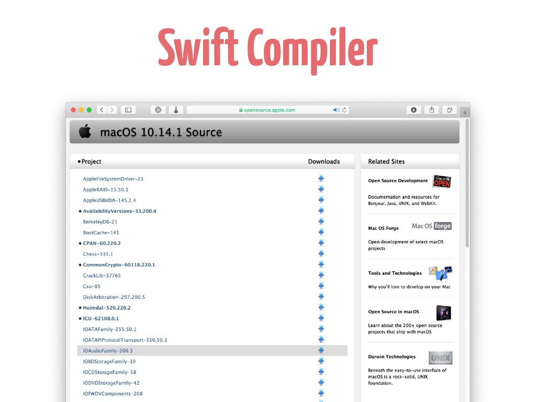Image resolution: width=536 pixels, height=402 pixels.
Task: Click the Tools and Technologies link
Action: coord(395,273)
